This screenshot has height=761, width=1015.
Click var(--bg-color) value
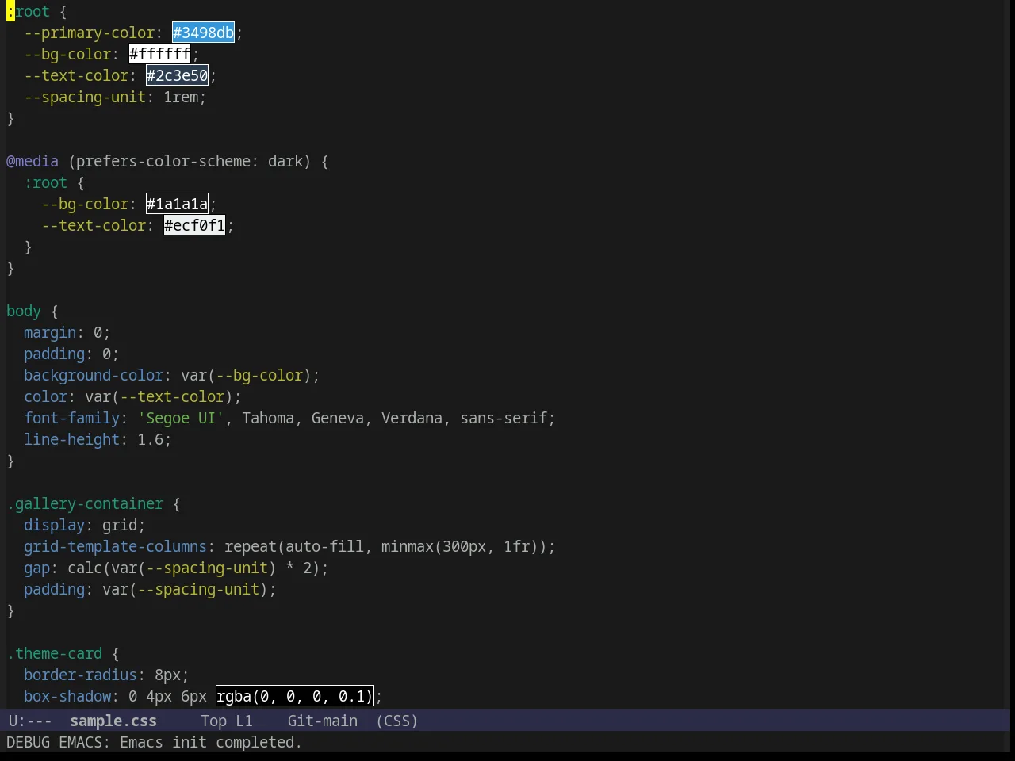pos(246,375)
